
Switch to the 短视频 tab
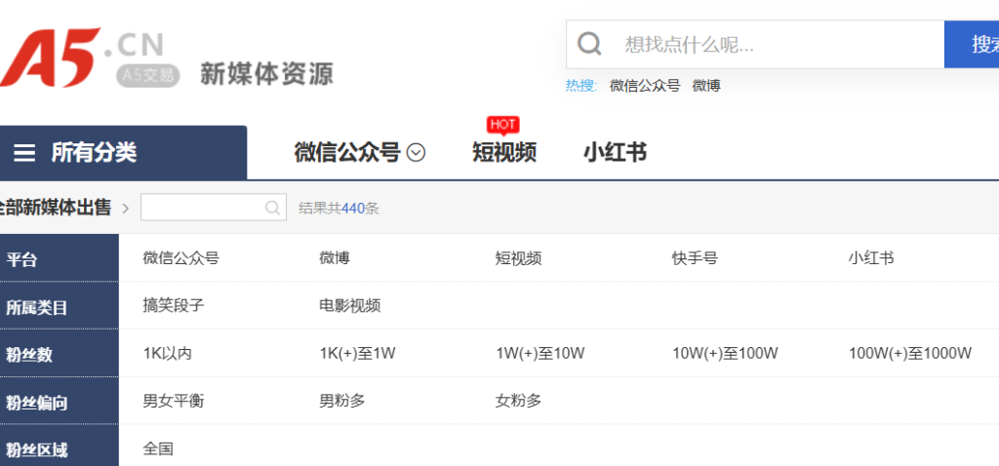point(503,153)
